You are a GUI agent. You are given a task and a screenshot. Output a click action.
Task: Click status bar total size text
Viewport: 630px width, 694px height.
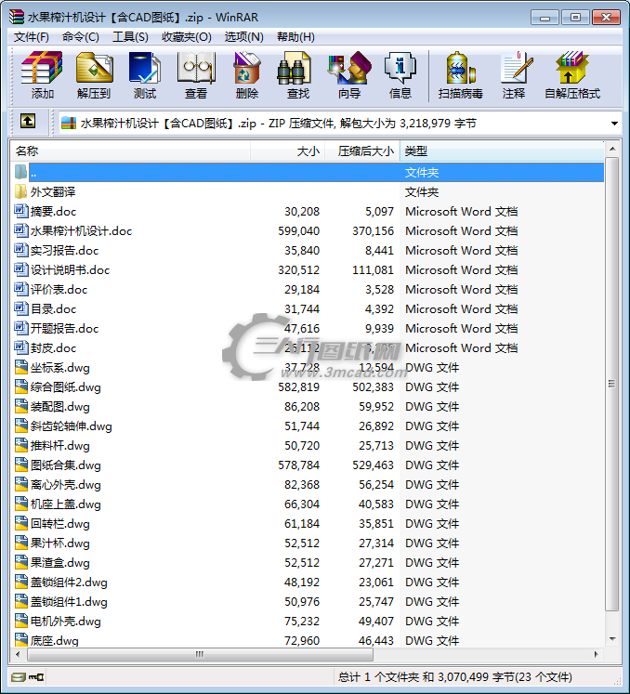coord(454,676)
